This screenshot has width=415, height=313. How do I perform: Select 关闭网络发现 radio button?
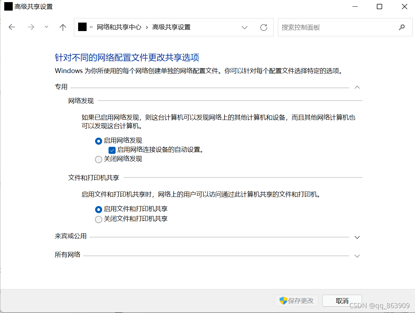tap(99, 159)
